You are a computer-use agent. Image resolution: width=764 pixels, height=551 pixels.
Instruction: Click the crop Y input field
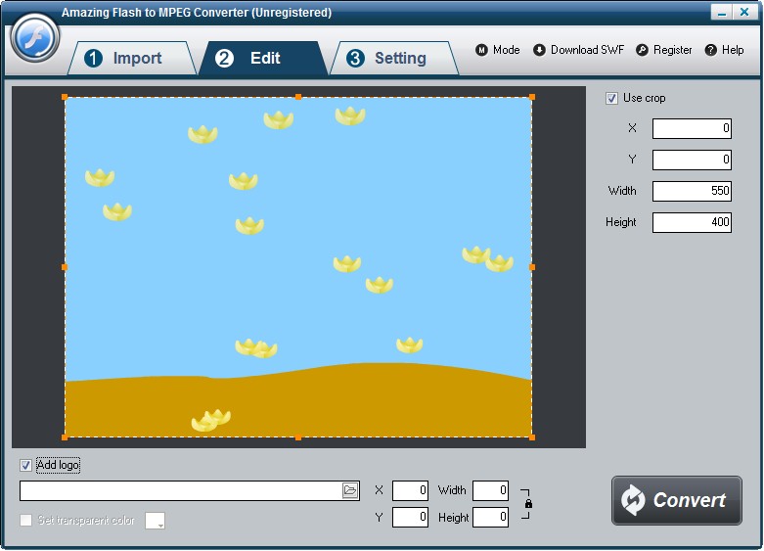coord(692,160)
